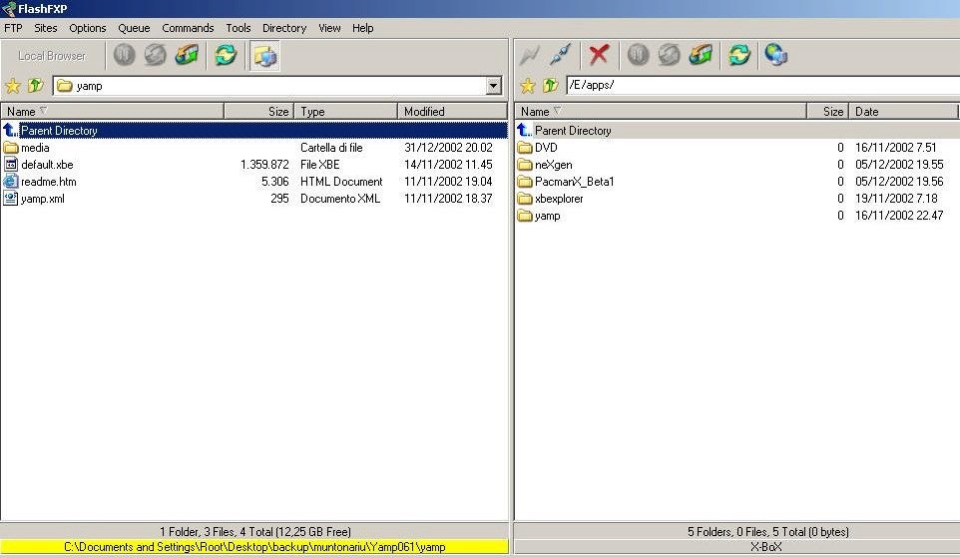
Task: Click the Local Browser button
Action: click(x=52, y=56)
